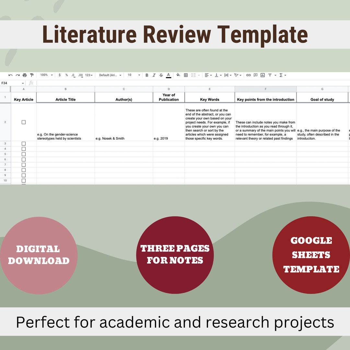Insert a comment with the comment icon

tap(255, 75)
